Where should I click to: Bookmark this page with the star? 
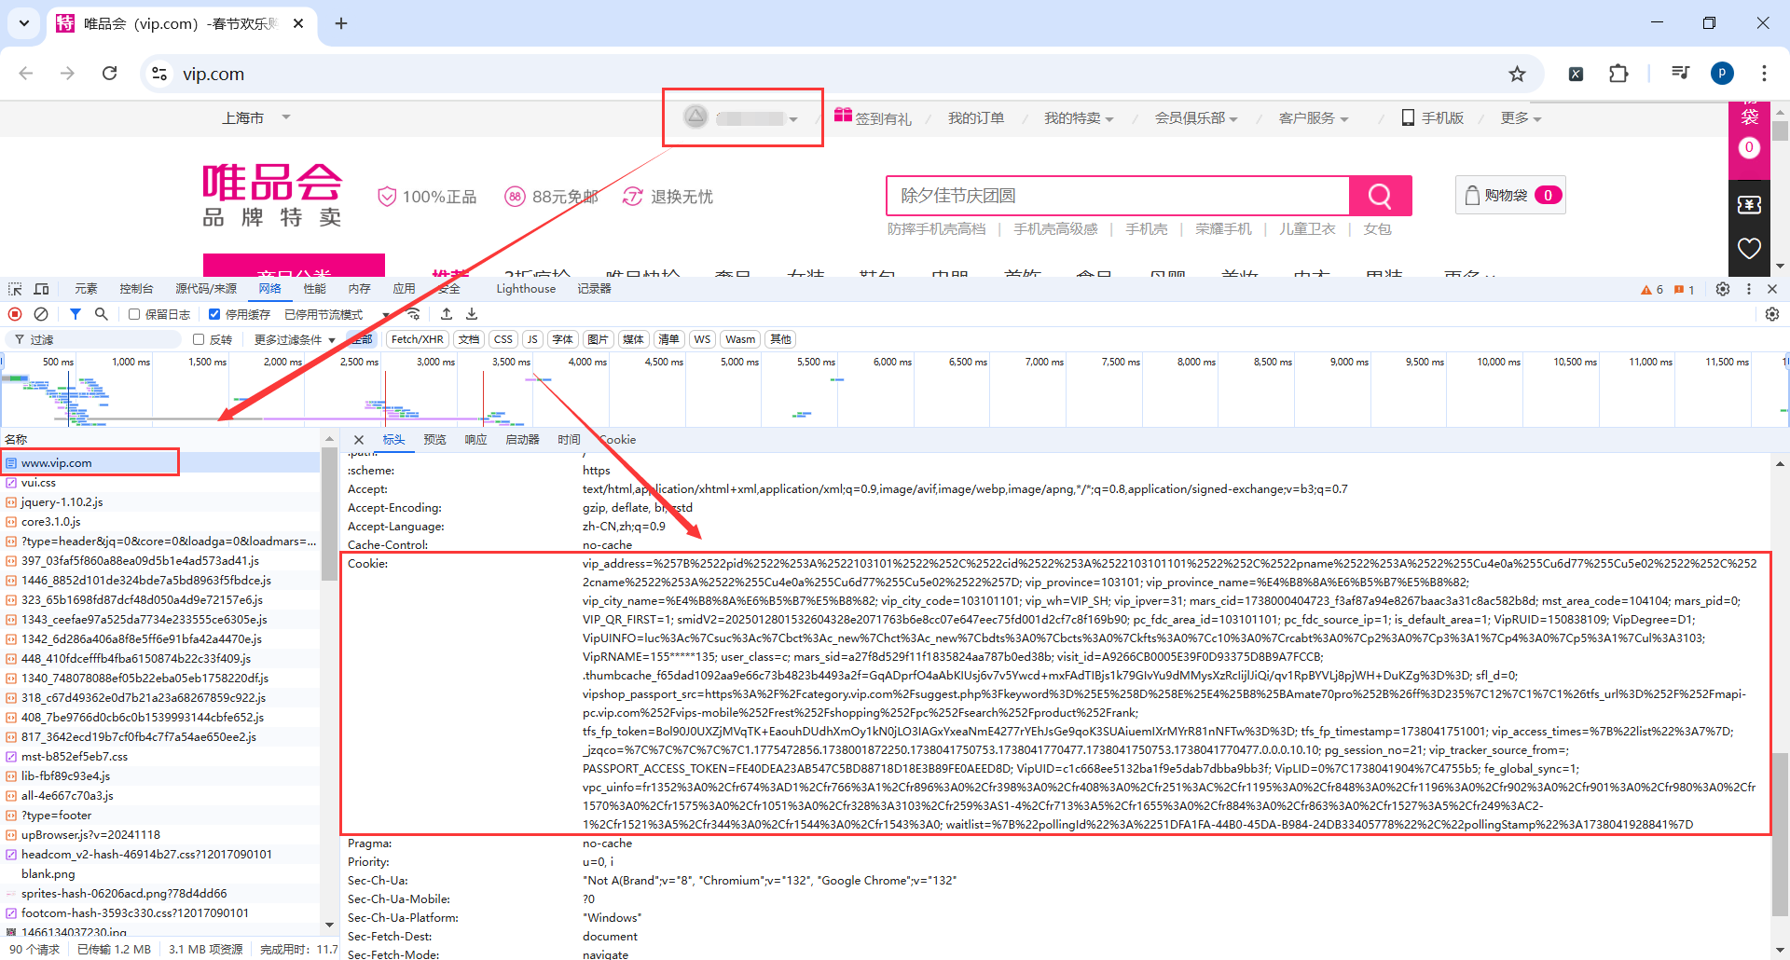point(1518,74)
